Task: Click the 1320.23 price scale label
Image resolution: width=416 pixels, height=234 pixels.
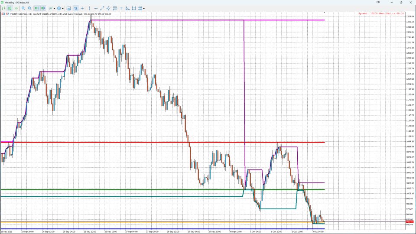Action: [410, 22]
